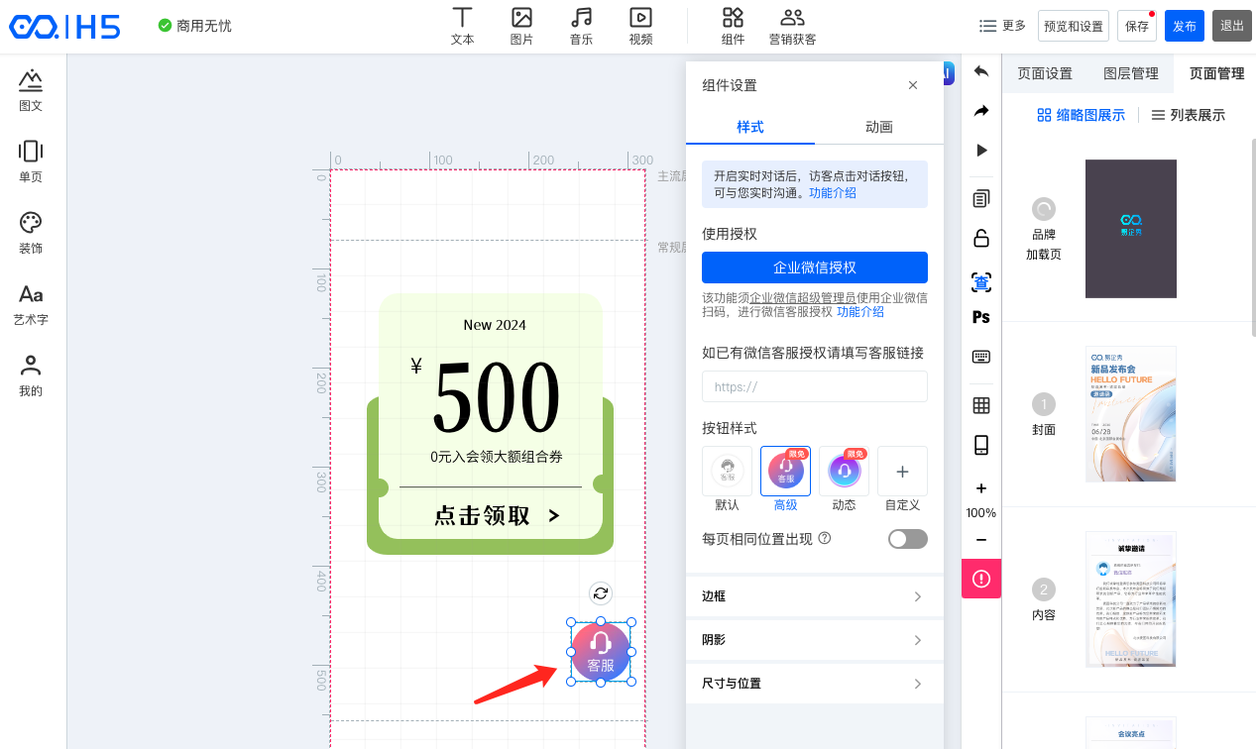Open the 图文 sidebar panel

(31, 91)
